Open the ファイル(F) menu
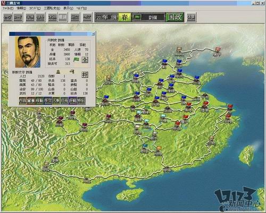 (x=8, y=8)
